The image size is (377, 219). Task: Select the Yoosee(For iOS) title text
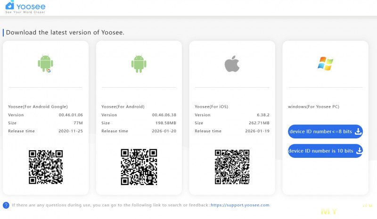point(211,107)
